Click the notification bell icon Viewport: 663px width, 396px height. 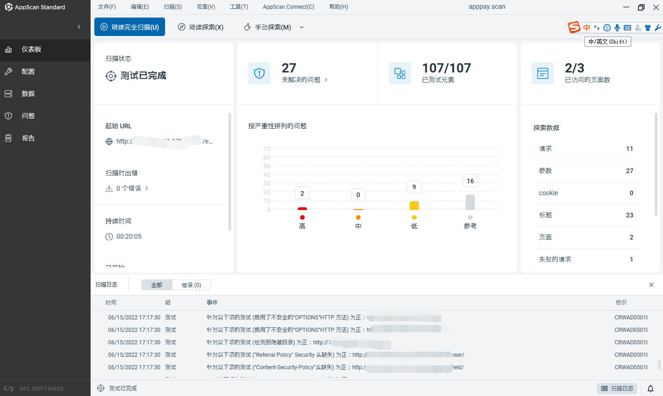point(650,389)
